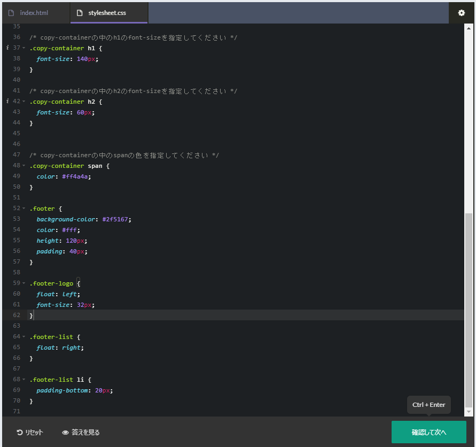Click line number 71 in the gutter
The height and width of the screenshot is (447, 476).
click(x=17, y=411)
